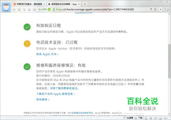Click the checkcoverage.apple.com URL field
Viewport: 171px width, 120px height.
point(95,10)
